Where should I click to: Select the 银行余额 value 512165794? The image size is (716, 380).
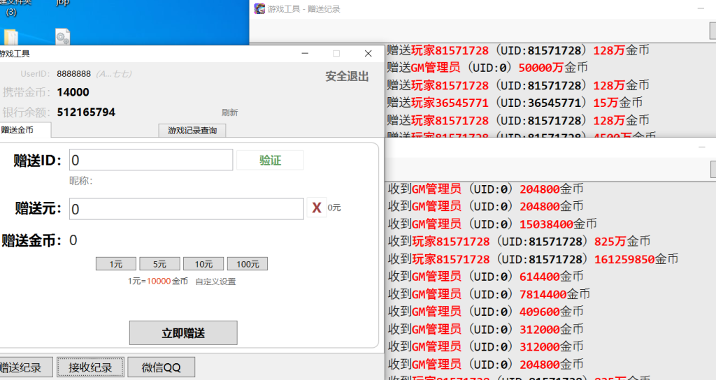(86, 112)
